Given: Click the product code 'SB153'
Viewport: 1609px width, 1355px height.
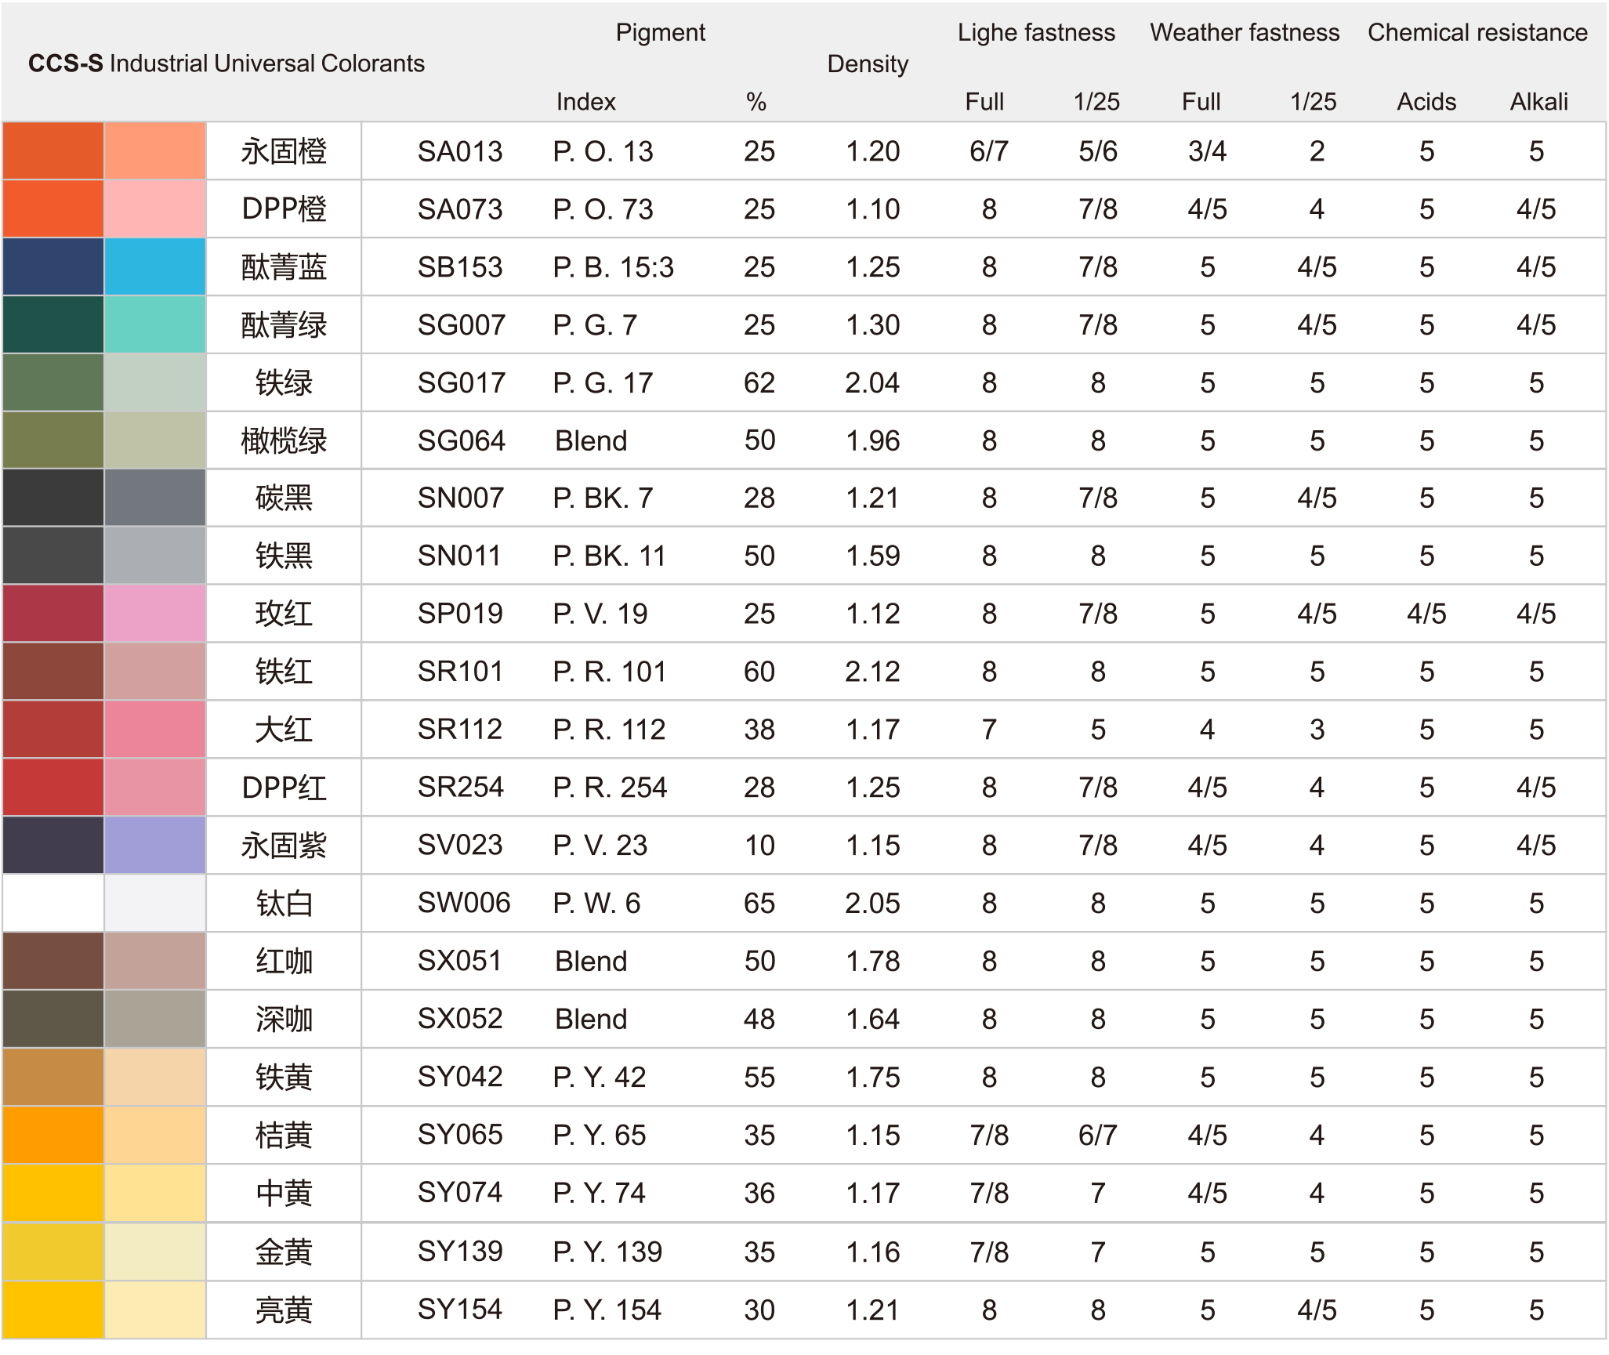Looking at the screenshot, I should point(460,267).
